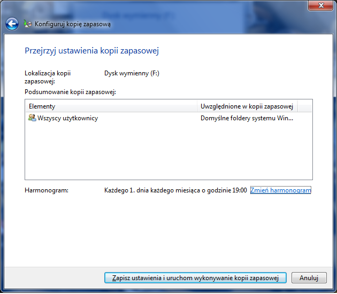Open the Zmień harmonogram link

280,190
